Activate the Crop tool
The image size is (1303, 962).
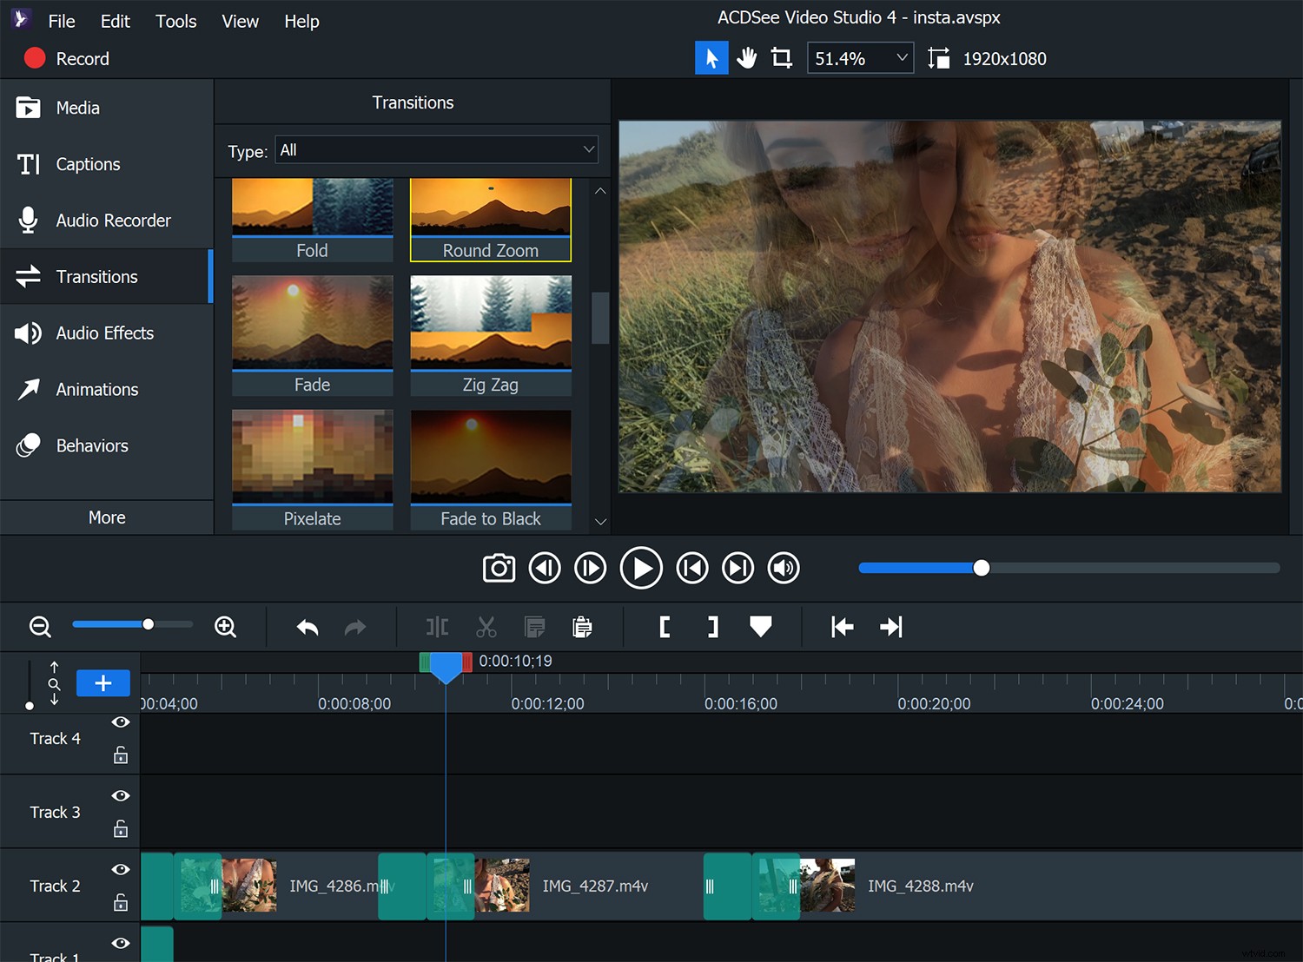781,57
